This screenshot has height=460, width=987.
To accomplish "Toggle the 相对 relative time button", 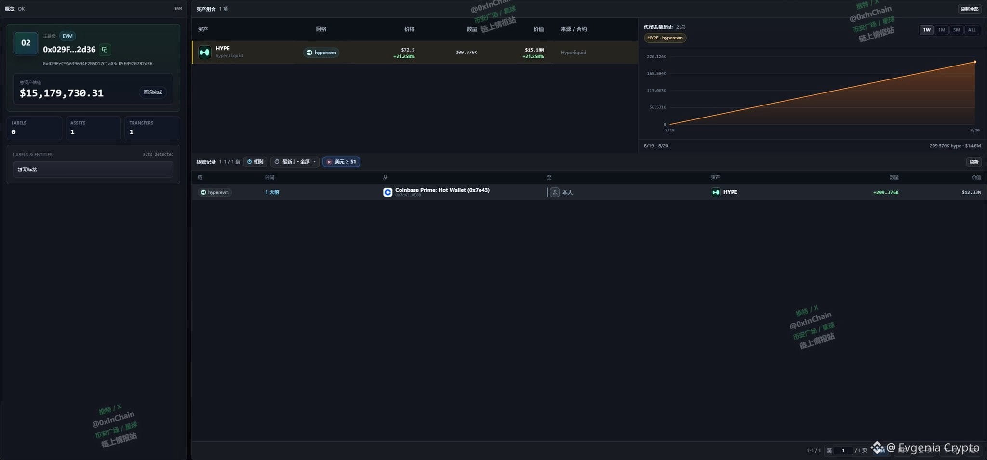I will (x=255, y=162).
